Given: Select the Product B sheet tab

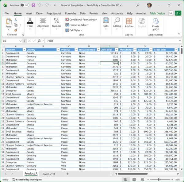Looking at the screenshot, I should 49,174.
